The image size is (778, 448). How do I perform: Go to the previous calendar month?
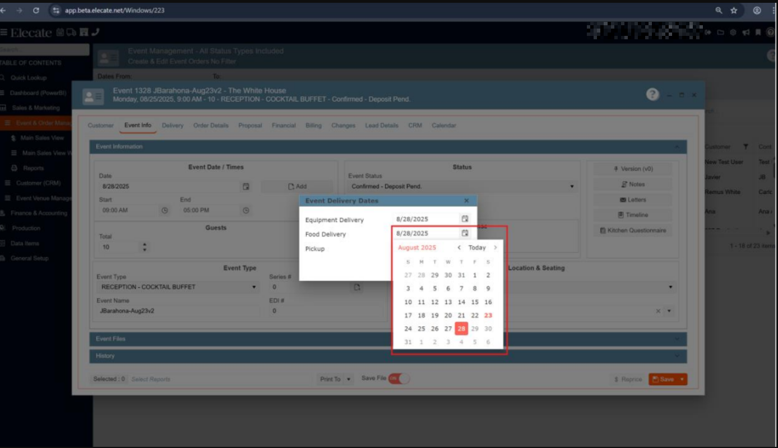tap(459, 247)
